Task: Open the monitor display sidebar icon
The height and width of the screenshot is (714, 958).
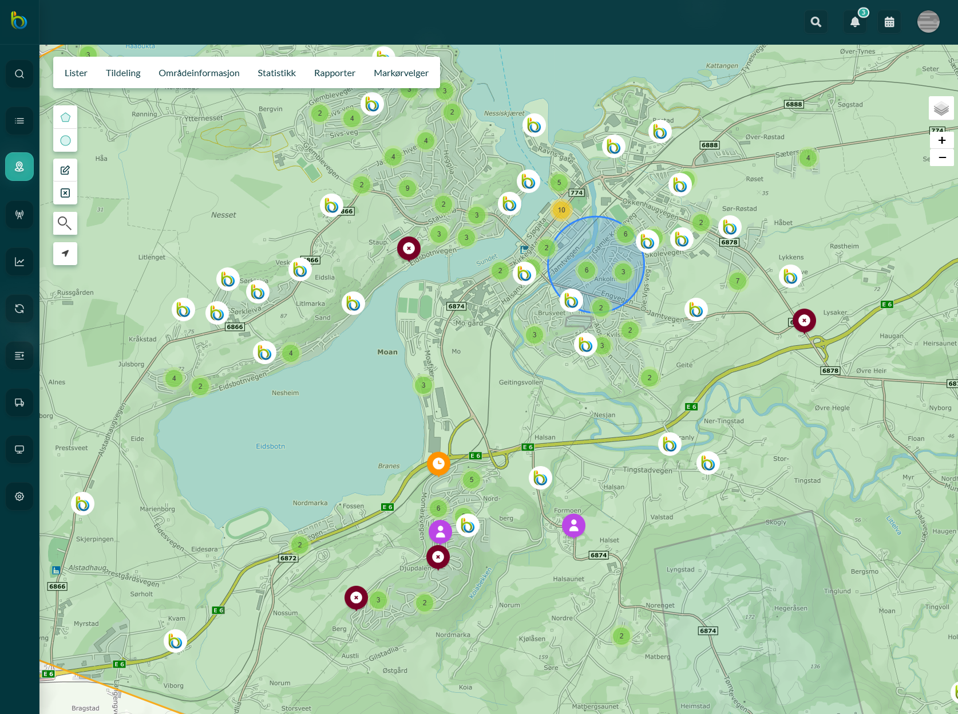Action: coord(19,449)
